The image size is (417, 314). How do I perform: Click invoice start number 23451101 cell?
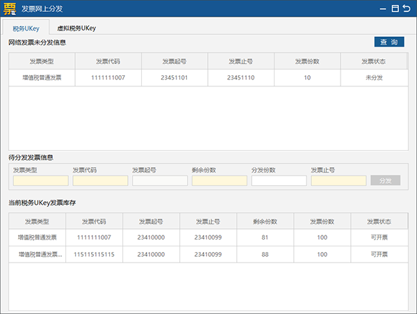point(174,78)
